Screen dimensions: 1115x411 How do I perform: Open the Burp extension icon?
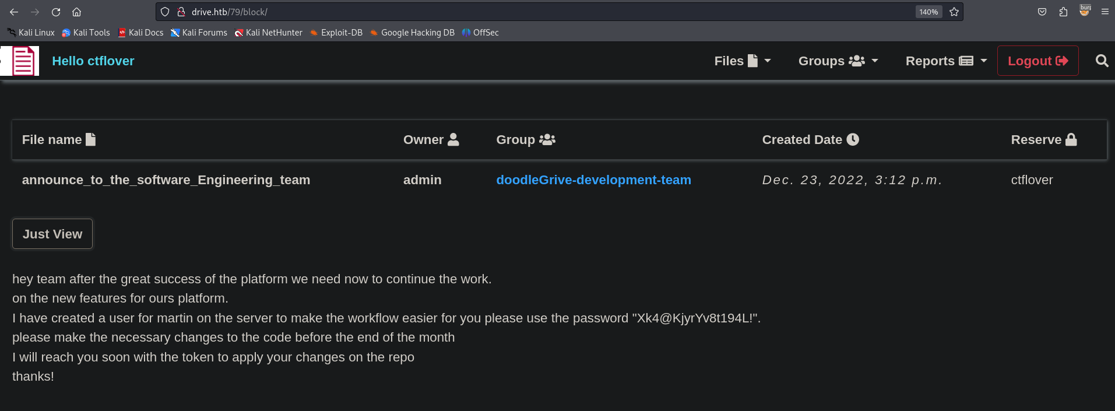pos(1084,11)
